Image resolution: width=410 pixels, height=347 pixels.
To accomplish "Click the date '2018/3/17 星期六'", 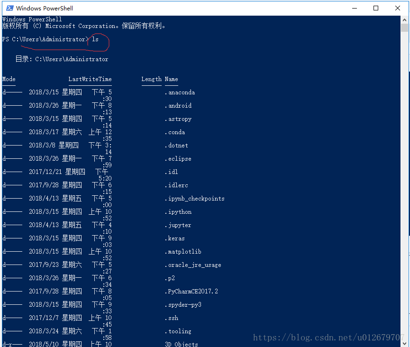I will 55,132.
